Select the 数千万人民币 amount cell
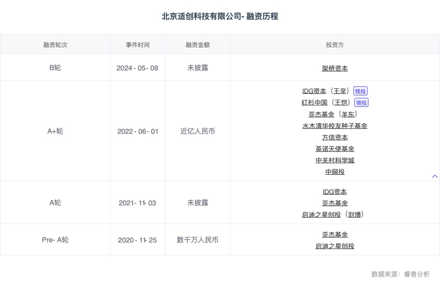This screenshot has width=440, height=292. (198, 240)
